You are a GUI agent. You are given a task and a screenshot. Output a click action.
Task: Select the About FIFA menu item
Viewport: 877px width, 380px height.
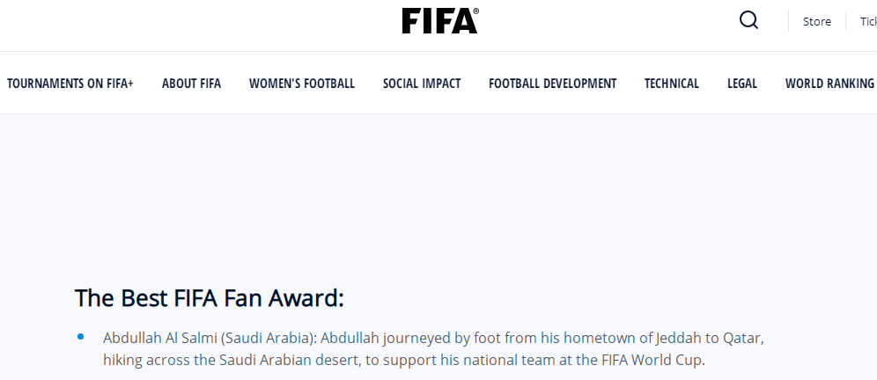(x=191, y=84)
